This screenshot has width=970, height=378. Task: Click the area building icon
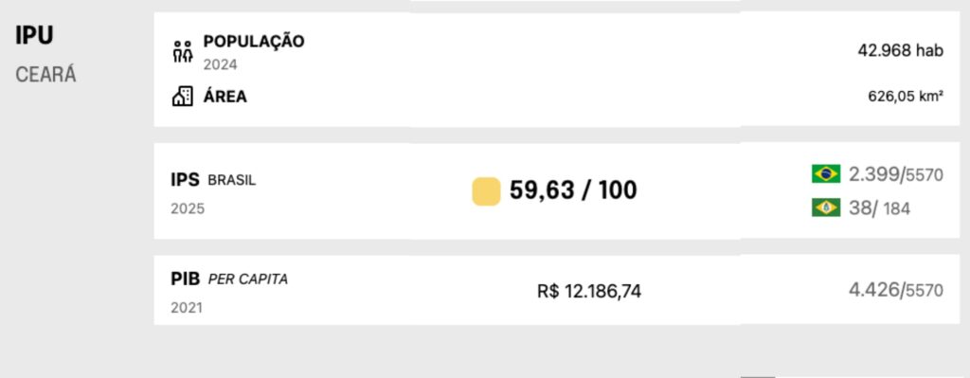tap(183, 97)
